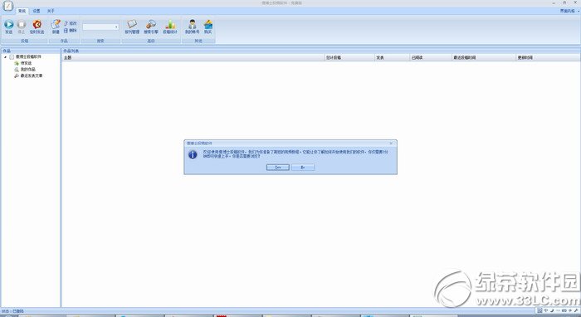Click No in the welcome dialog
The height and width of the screenshot is (317, 581).
[x=303, y=168]
